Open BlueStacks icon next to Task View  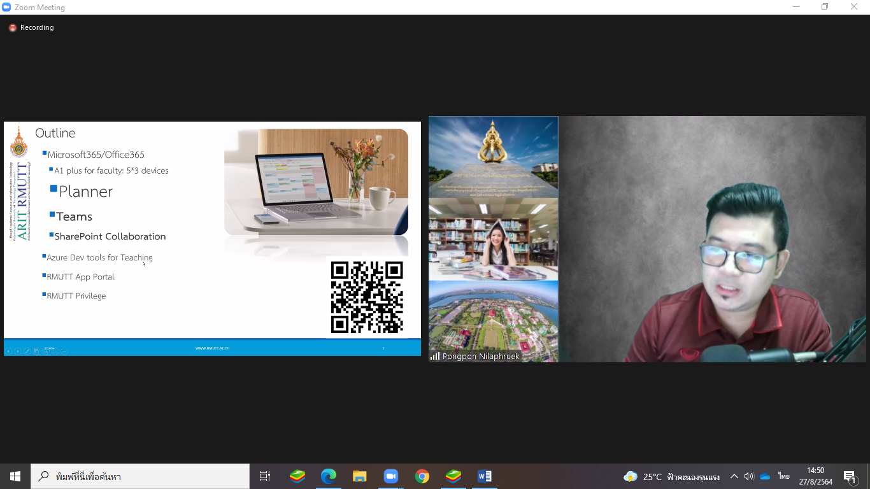coord(297,476)
